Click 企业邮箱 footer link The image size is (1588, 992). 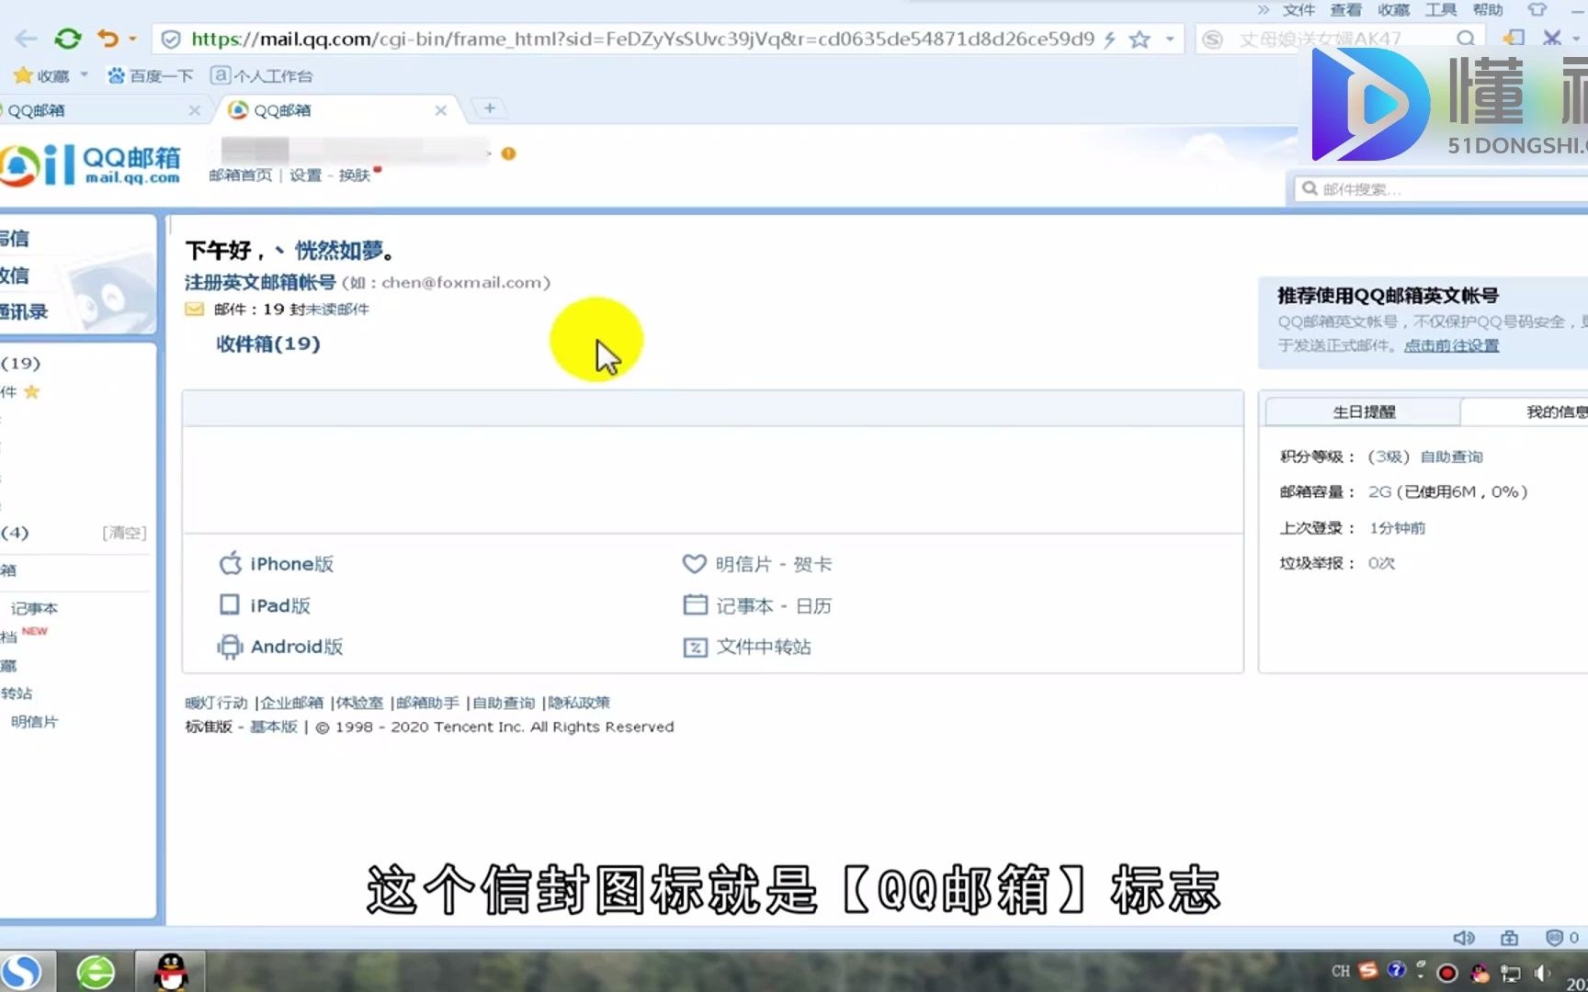click(x=292, y=703)
